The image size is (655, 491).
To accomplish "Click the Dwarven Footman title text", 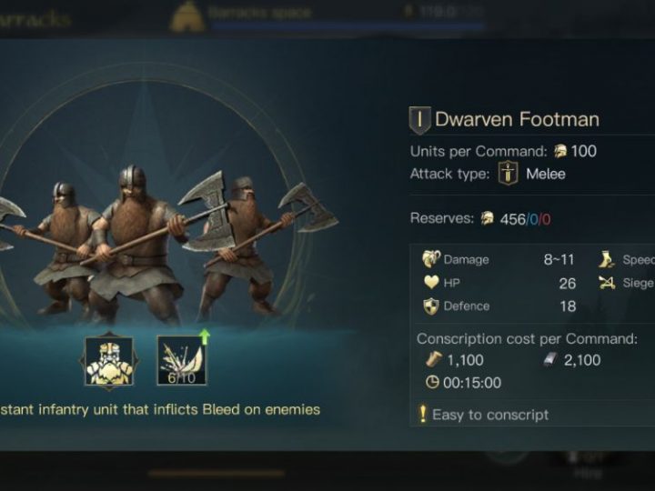I will (x=517, y=119).
